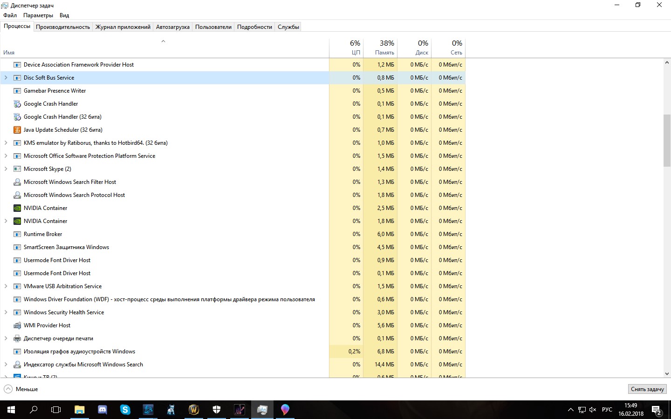This screenshot has width=671, height=419.
Task: Click the Google Crash Handler (32 бита) icon
Action: click(x=17, y=117)
